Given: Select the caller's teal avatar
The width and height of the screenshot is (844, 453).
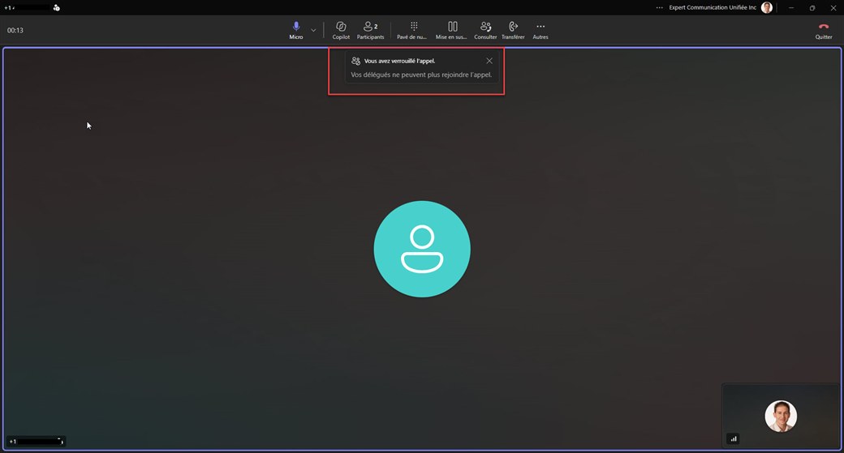Looking at the screenshot, I should pyautogui.click(x=422, y=249).
